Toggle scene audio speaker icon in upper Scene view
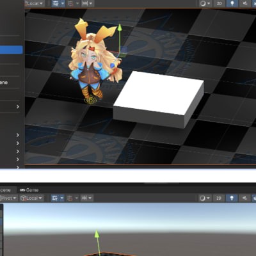This screenshot has width=256, height=256. pyautogui.click(x=245, y=3)
